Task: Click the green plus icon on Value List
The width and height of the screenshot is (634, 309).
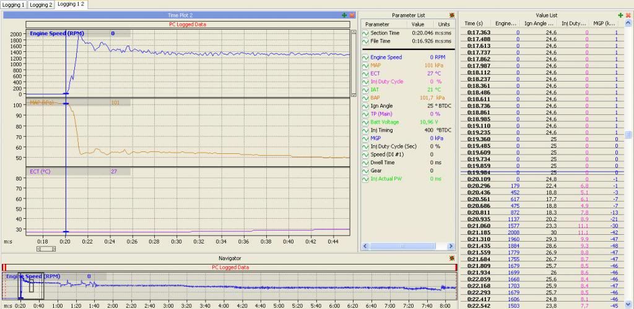Action: tap(621, 15)
